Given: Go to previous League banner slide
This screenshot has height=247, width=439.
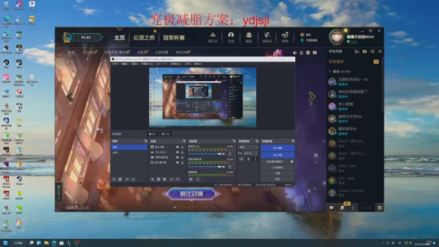Looking at the screenshot, I should pos(70,97).
